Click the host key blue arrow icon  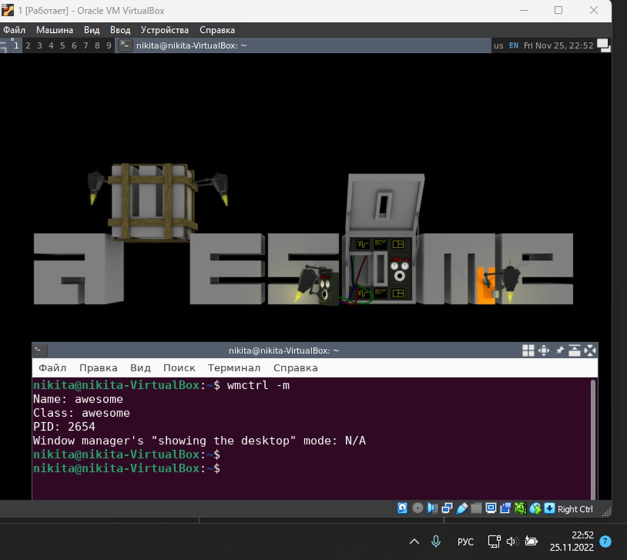point(550,508)
